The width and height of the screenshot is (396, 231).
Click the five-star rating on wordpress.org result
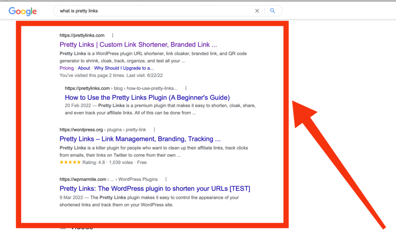(x=70, y=162)
